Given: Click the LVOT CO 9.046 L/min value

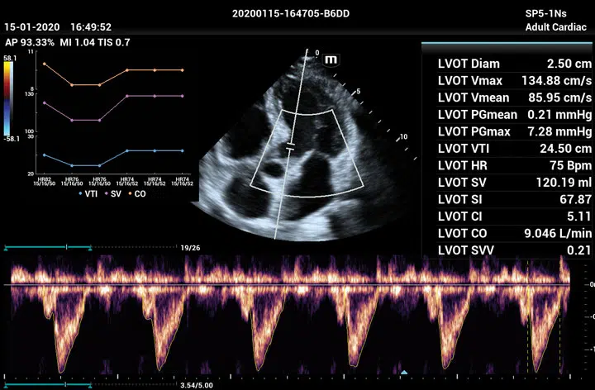Looking at the screenshot, I should pos(560,234).
